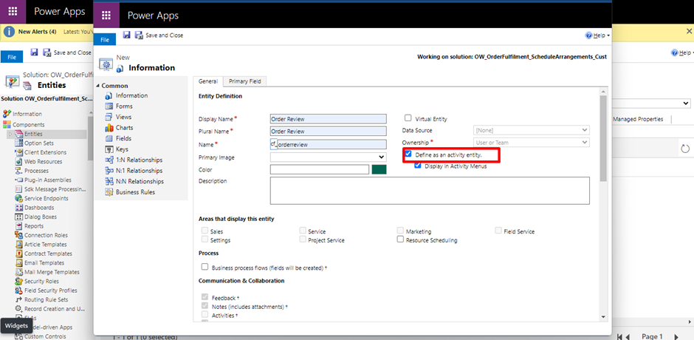This screenshot has width=694, height=340.
Task: Click New Alerts (4) notification link
Action: pos(37,32)
